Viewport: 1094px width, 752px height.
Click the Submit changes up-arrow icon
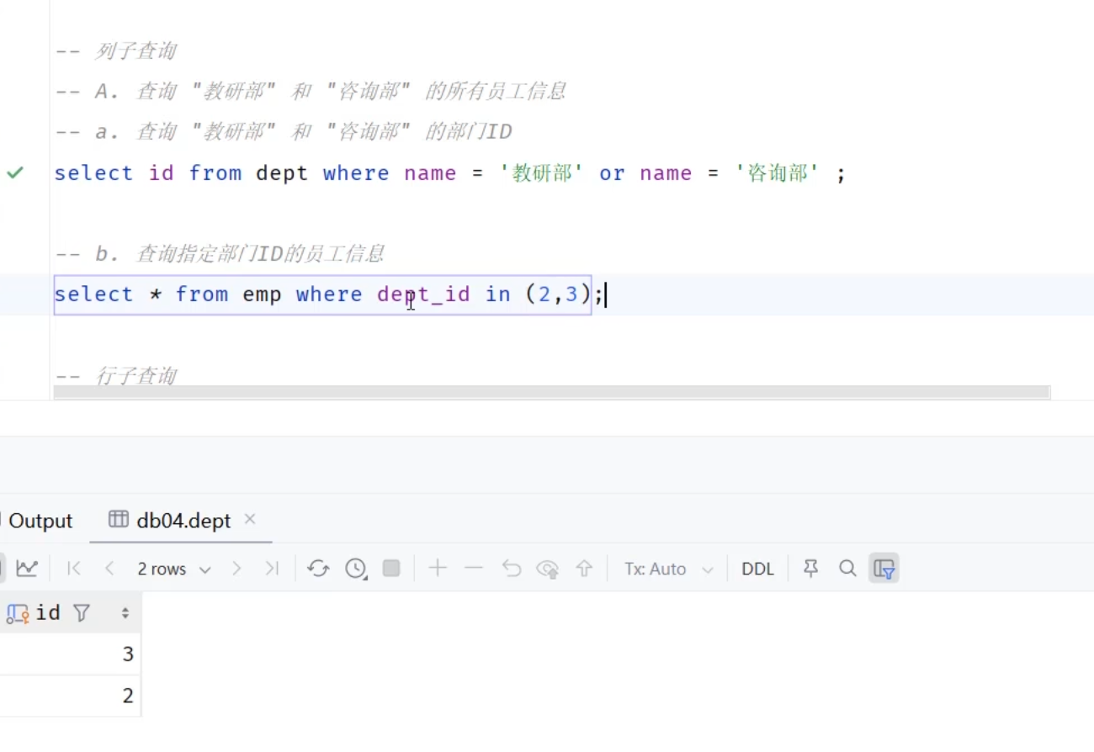click(x=584, y=569)
